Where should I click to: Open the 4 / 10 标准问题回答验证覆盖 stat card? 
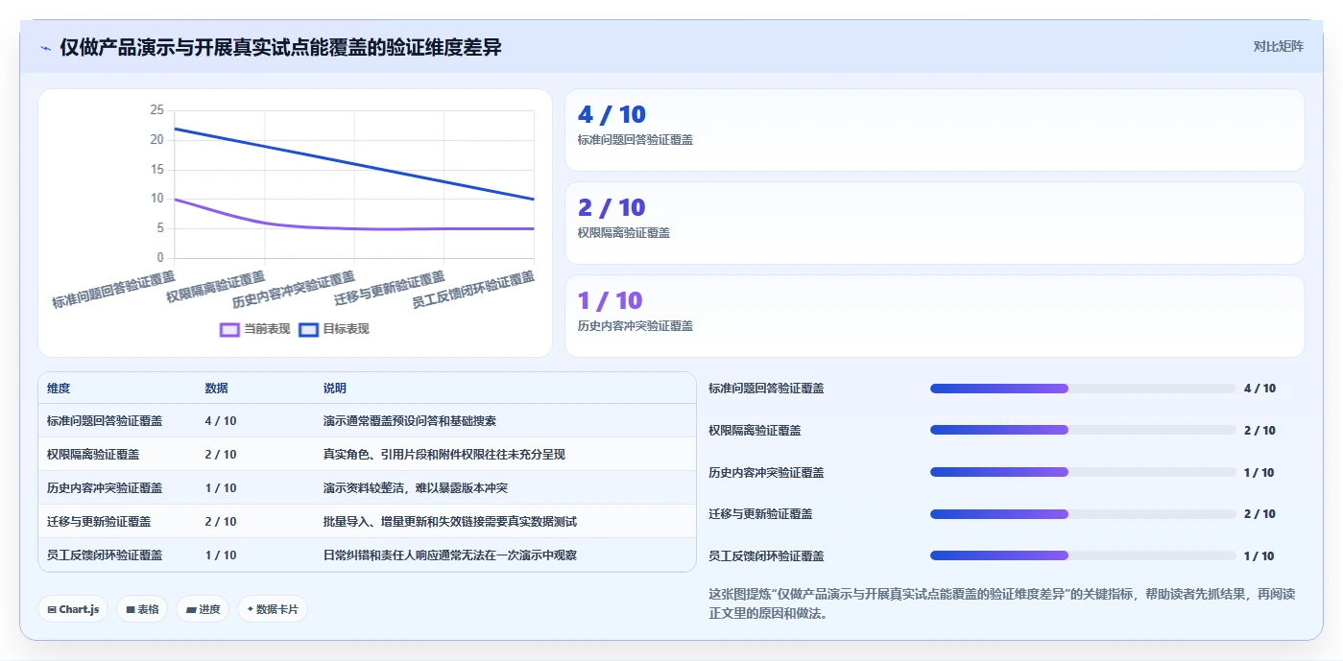pos(934,130)
